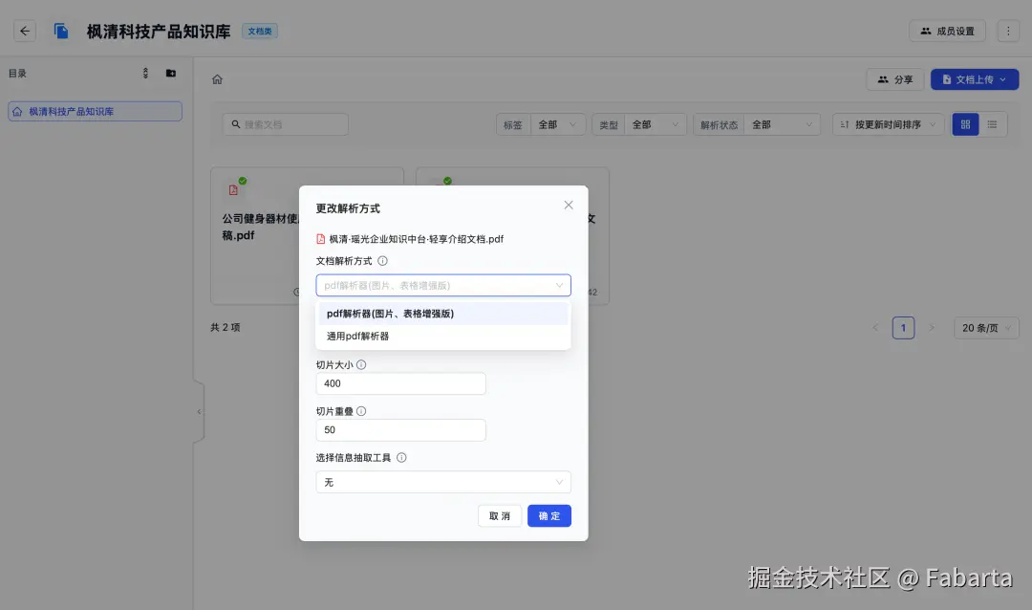Open the more options menu at top right
This screenshot has width=1032, height=610.
[1010, 30]
